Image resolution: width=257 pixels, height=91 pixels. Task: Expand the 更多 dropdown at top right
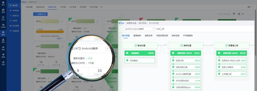[x=250, y=7]
